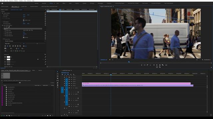Center align the text

tap(7, 46)
